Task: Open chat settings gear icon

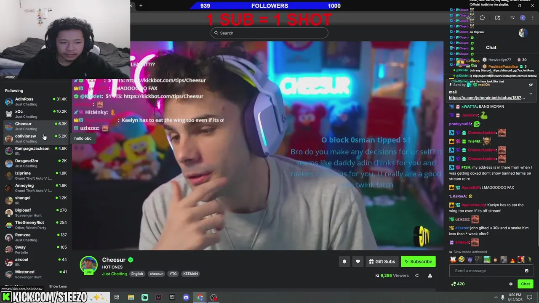Action: pos(511,284)
